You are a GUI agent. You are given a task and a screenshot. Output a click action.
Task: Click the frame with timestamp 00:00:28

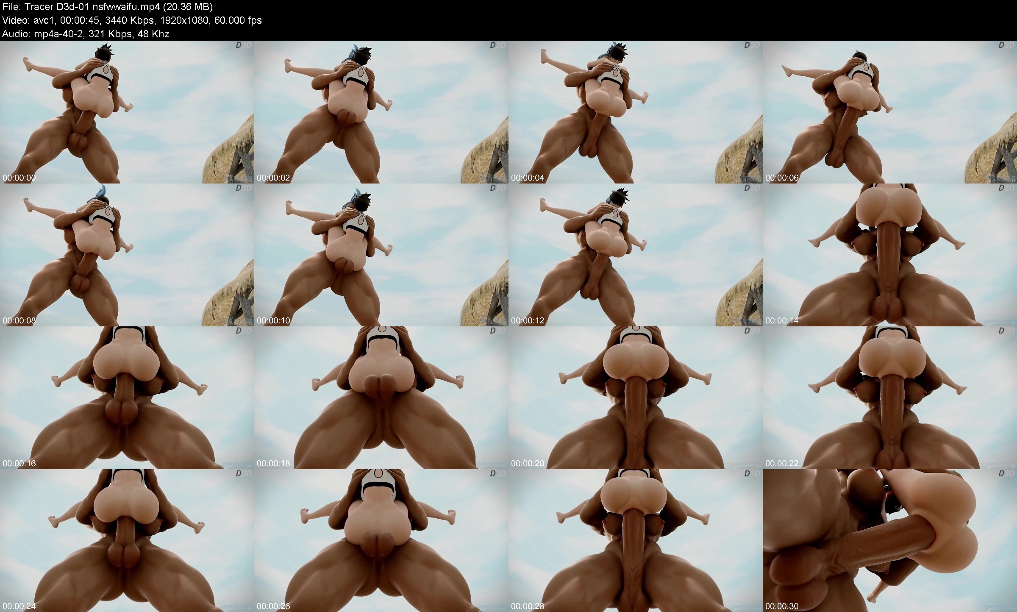636,540
